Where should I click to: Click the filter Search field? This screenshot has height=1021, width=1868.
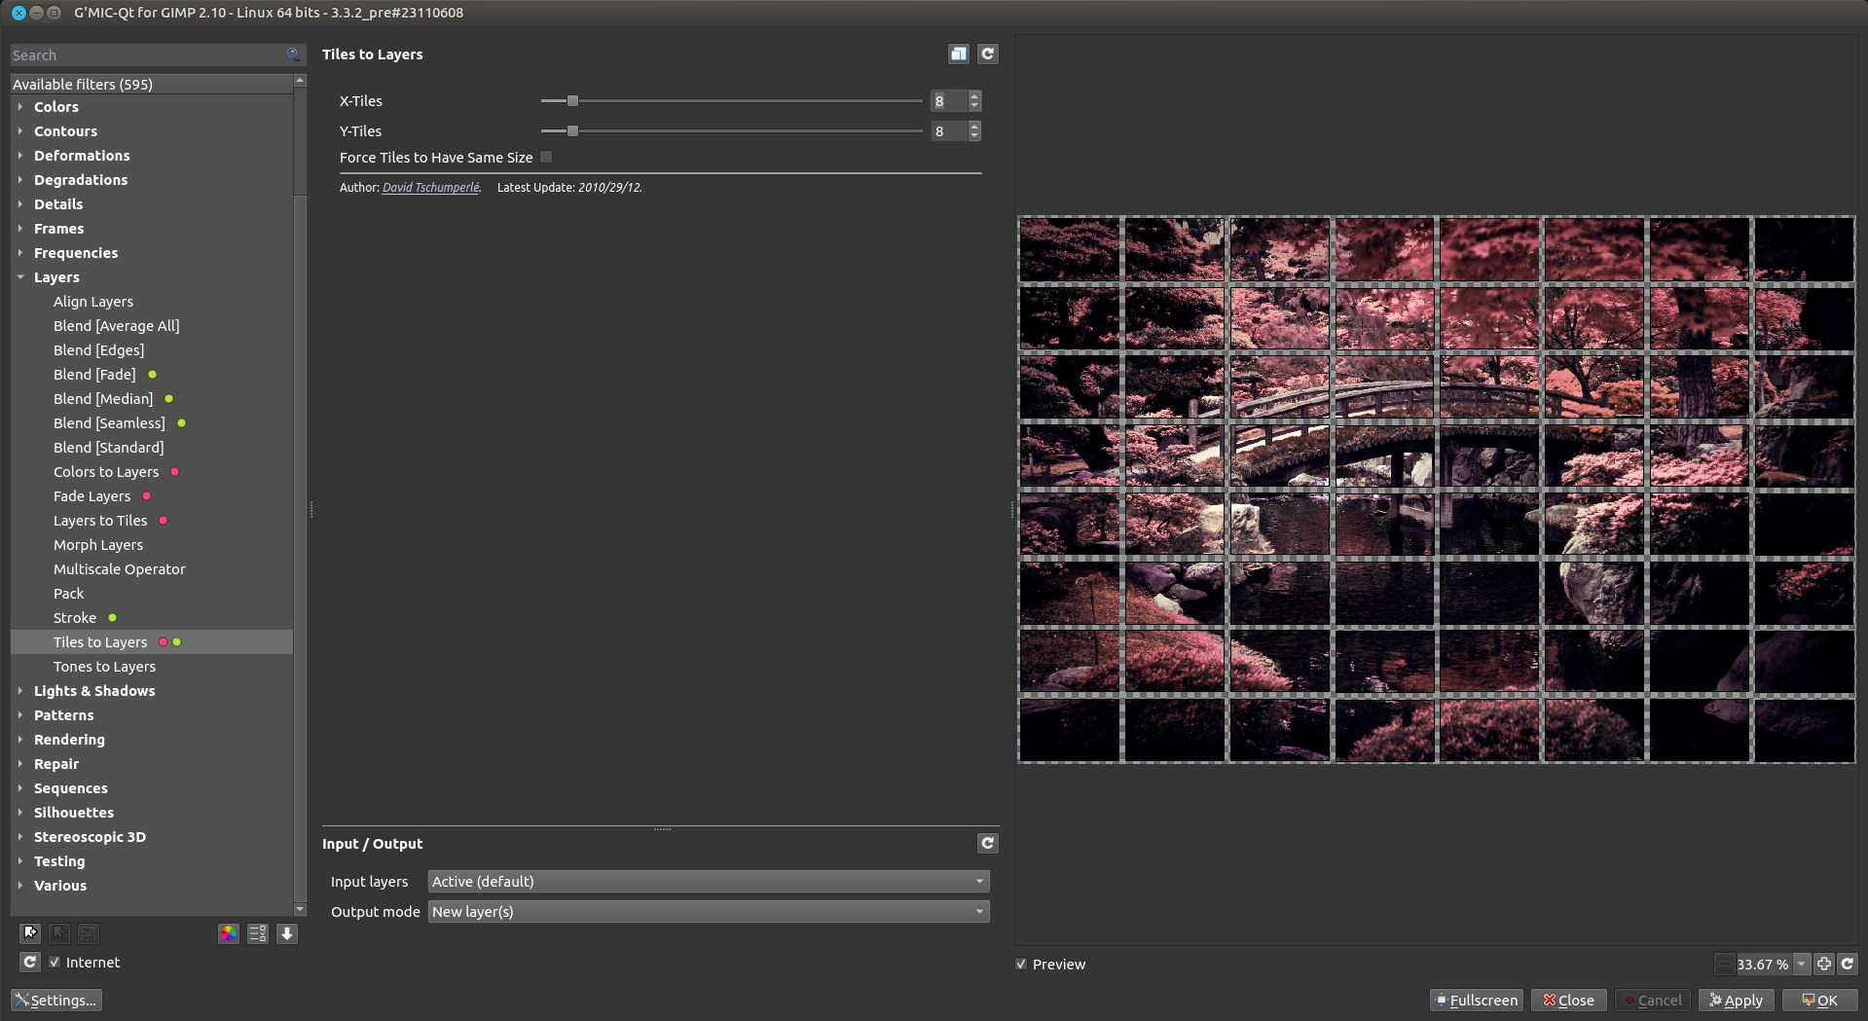pos(146,55)
